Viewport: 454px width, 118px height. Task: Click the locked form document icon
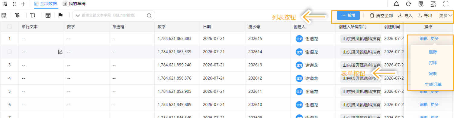point(5,4)
